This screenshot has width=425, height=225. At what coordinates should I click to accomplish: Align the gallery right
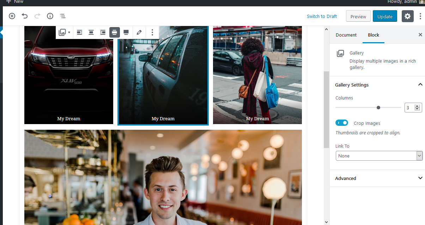point(103,32)
